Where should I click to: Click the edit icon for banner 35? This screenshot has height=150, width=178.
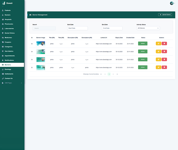point(158,44)
